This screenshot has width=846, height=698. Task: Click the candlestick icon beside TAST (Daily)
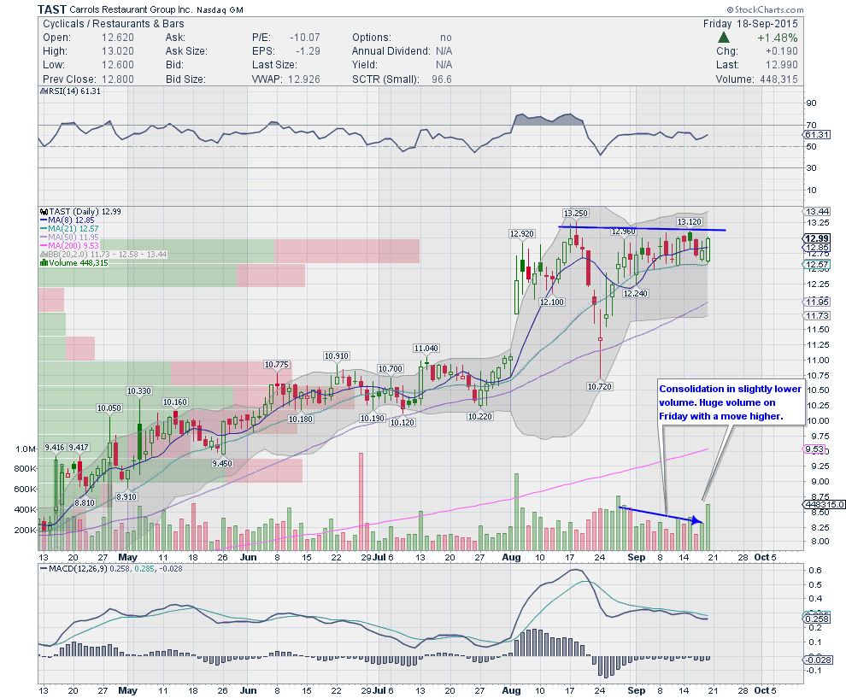tap(44, 211)
